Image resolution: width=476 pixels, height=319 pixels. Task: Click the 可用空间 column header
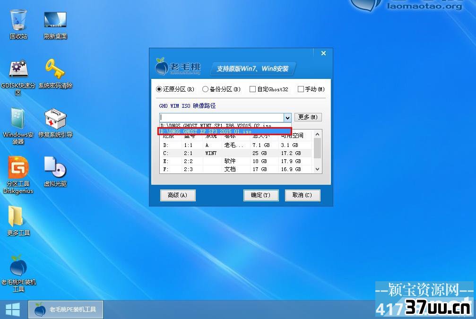(x=292, y=136)
